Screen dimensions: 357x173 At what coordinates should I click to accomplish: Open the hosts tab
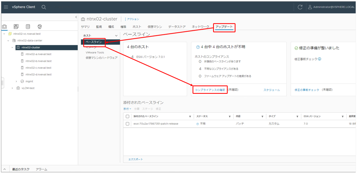pyautogui.click(x=137, y=27)
